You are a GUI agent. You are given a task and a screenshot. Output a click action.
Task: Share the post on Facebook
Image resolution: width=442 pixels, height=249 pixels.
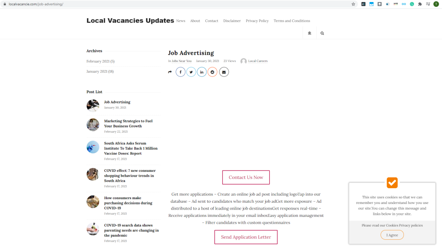[180, 72]
